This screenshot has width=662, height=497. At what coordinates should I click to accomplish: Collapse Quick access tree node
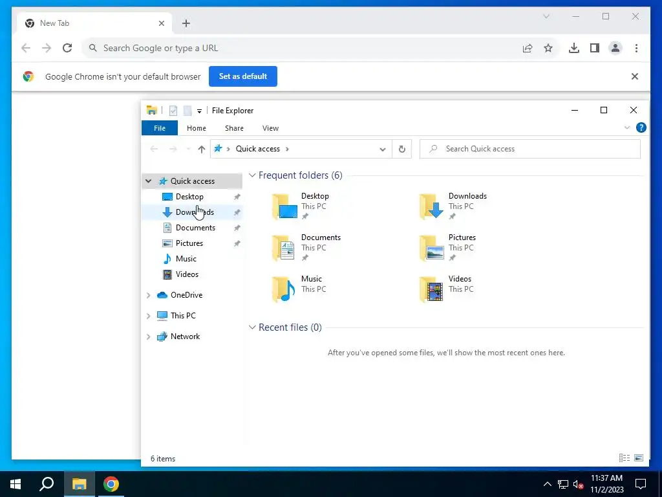coord(148,181)
